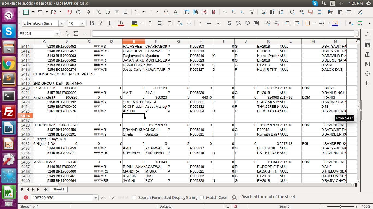Toggle Bold formatting
The height and width of the screenshot is (209, 373).
pos(92,23)
